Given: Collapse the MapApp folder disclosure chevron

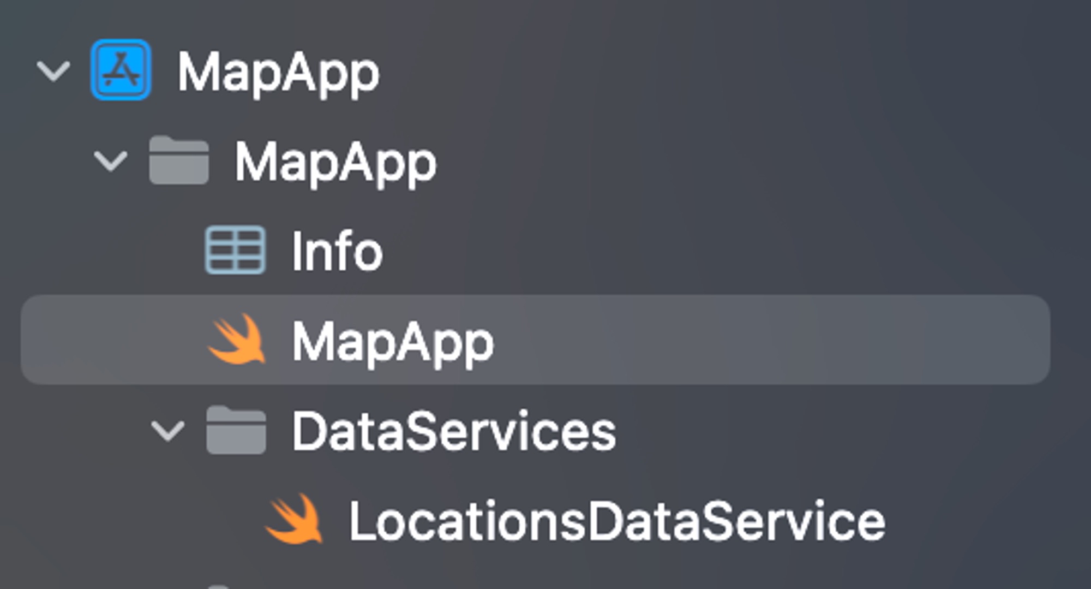Looking at the screenshot, I should 110,161.
